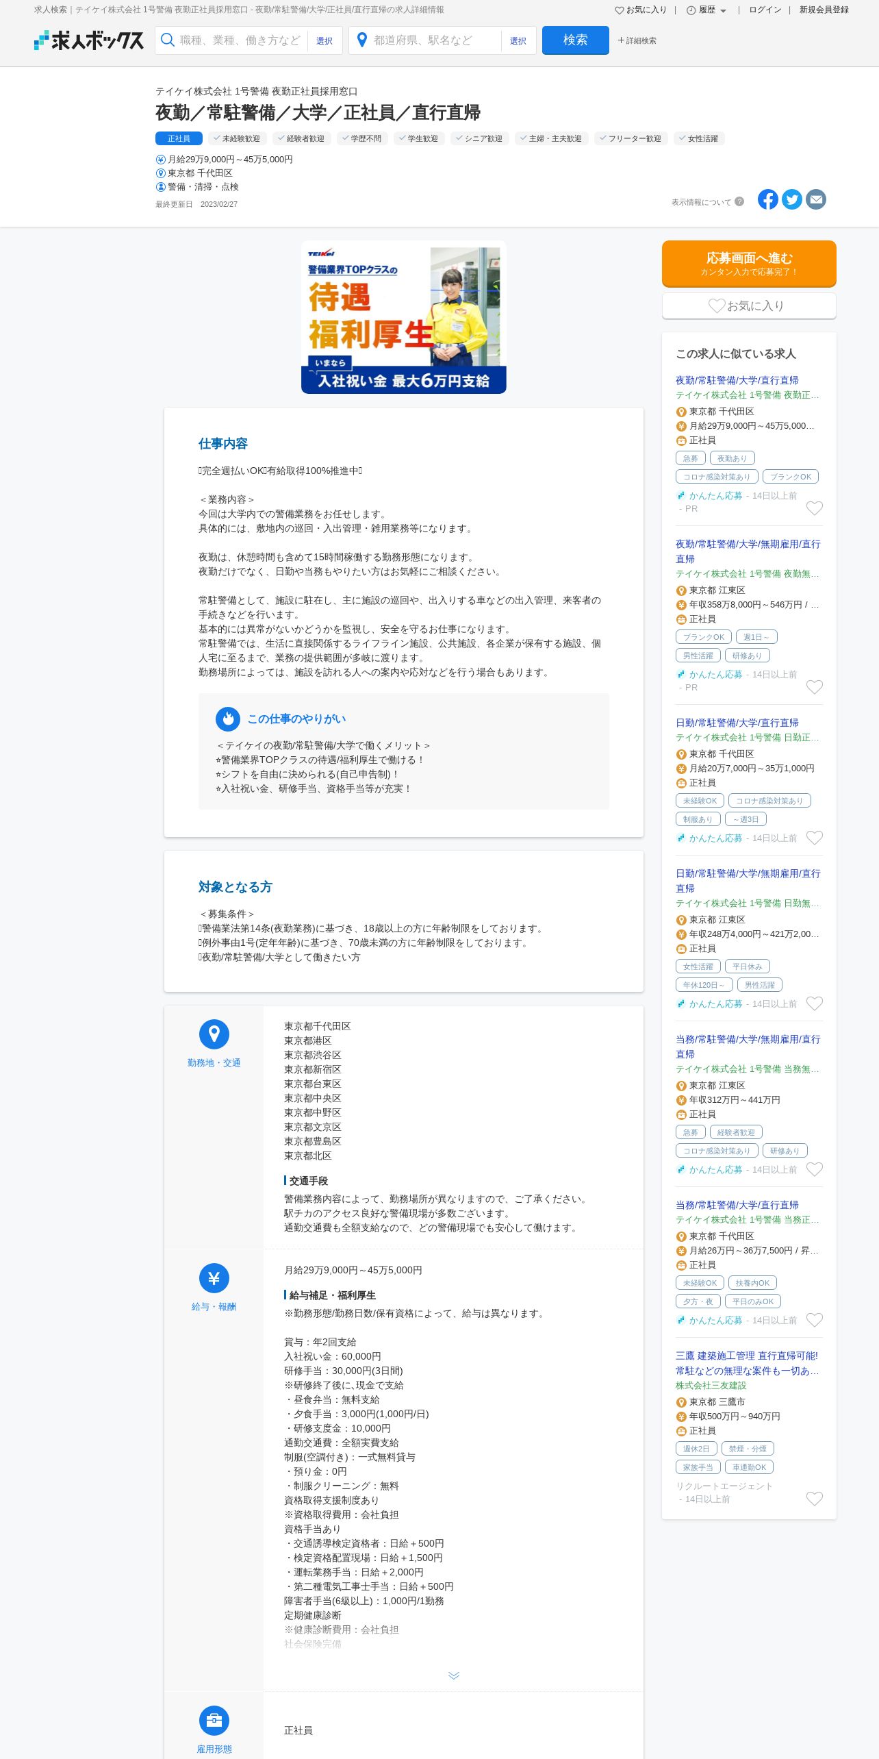The height and width of the screenshot is (1759, 879).
Task: Favorite the 年収358万8,000円 similar job
Action: click(815, 687)
